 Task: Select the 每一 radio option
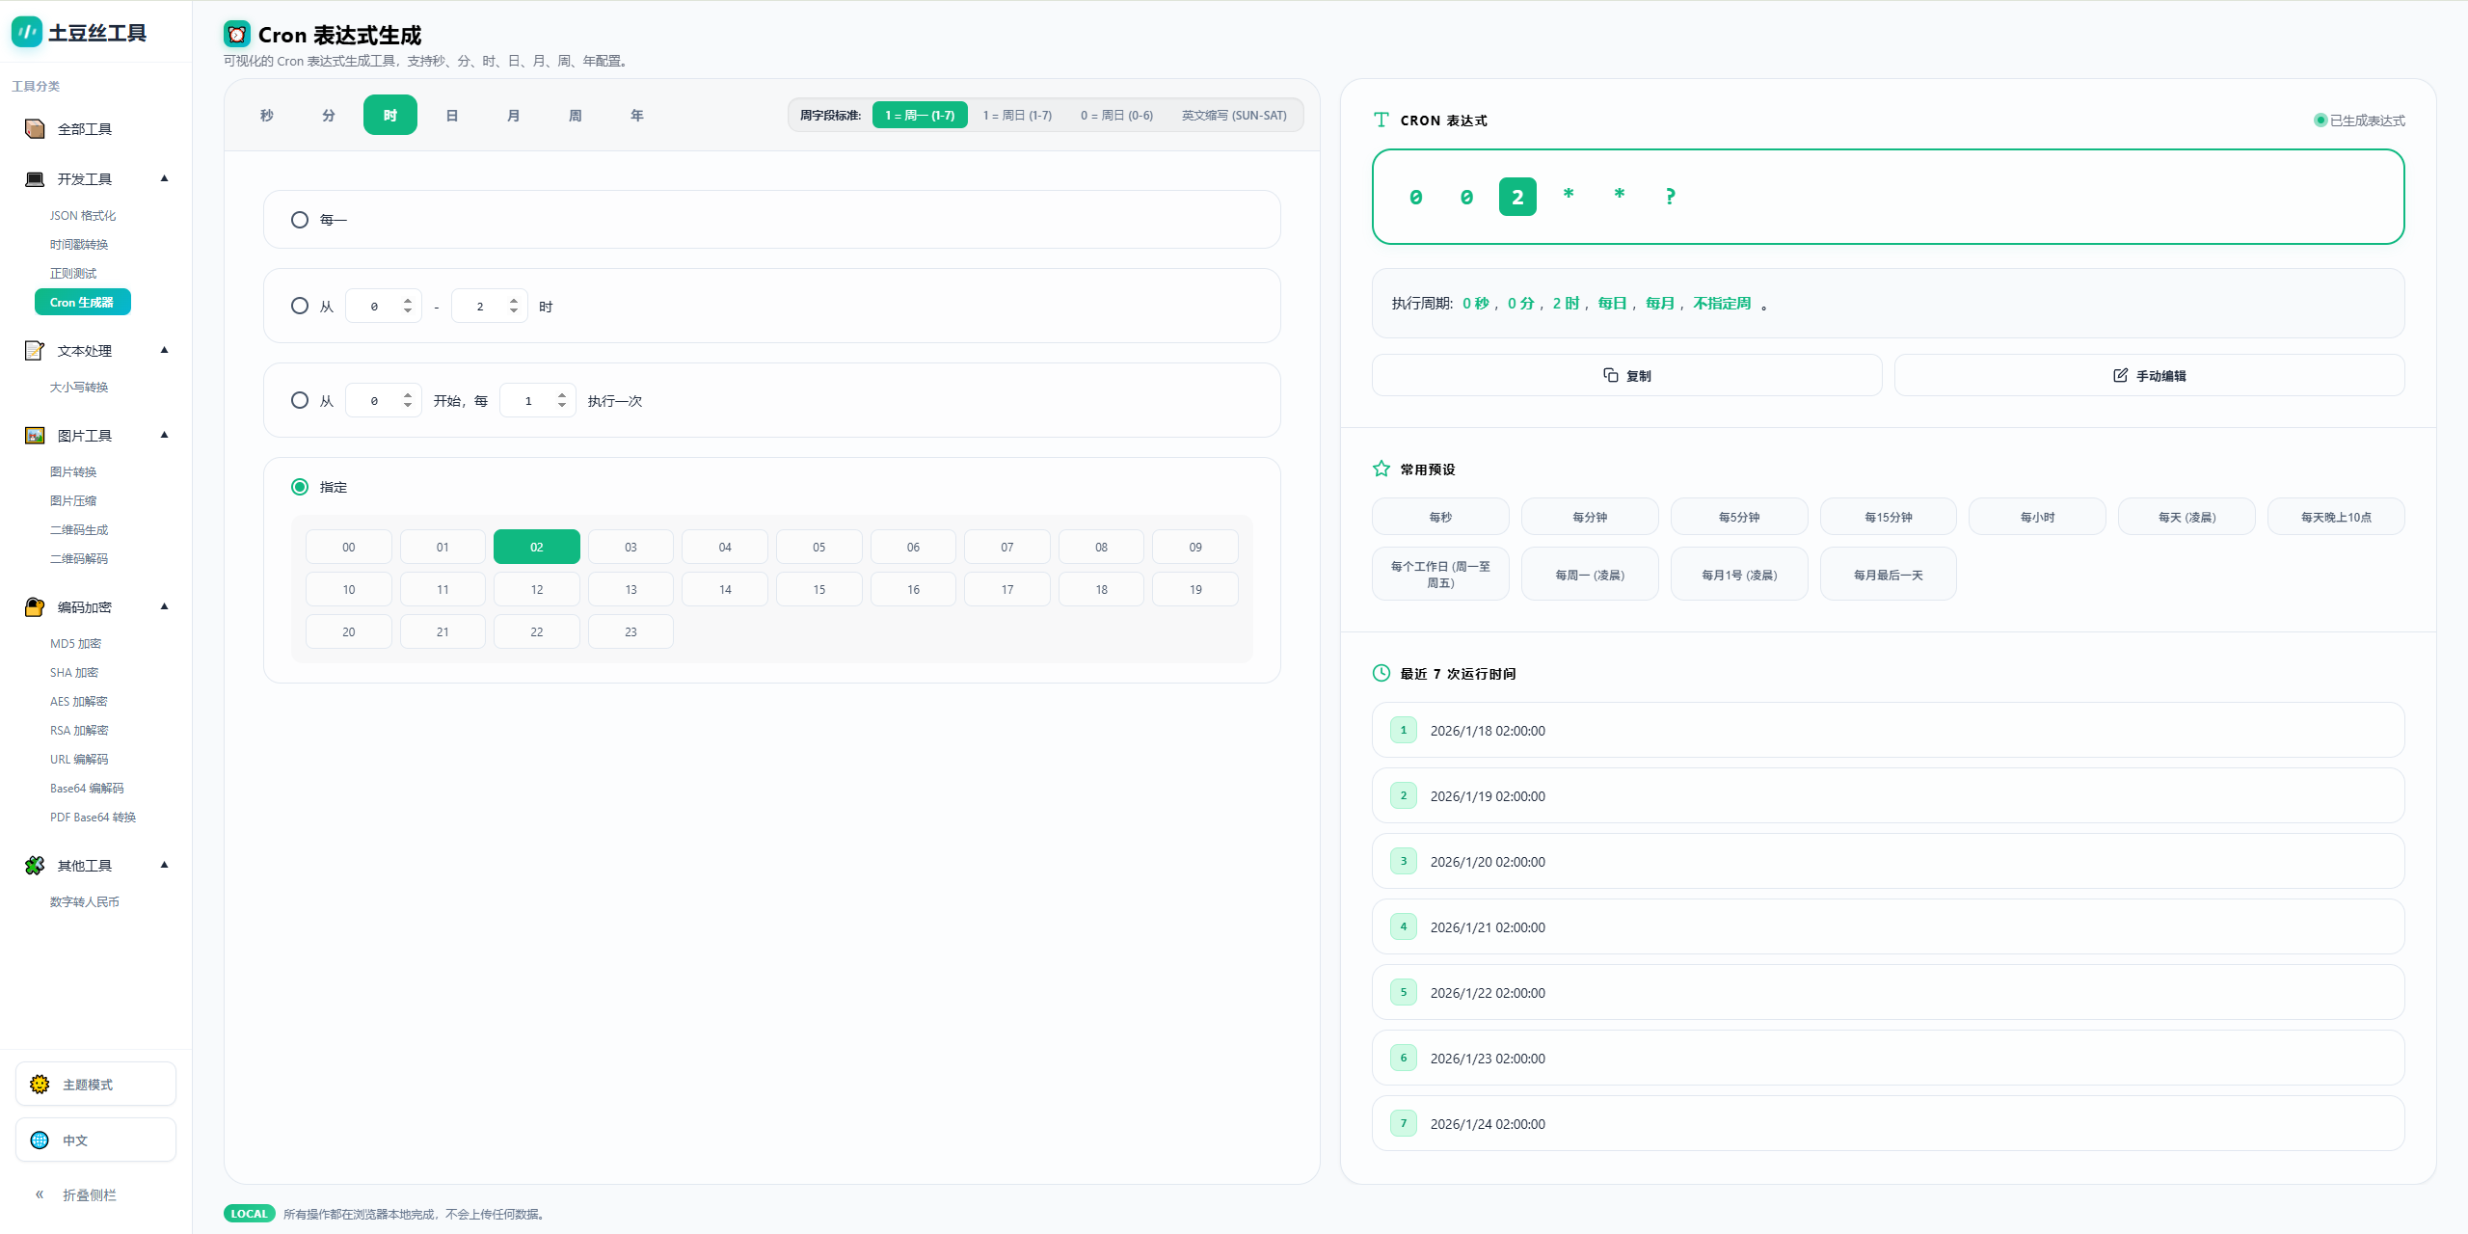(300, 220)
